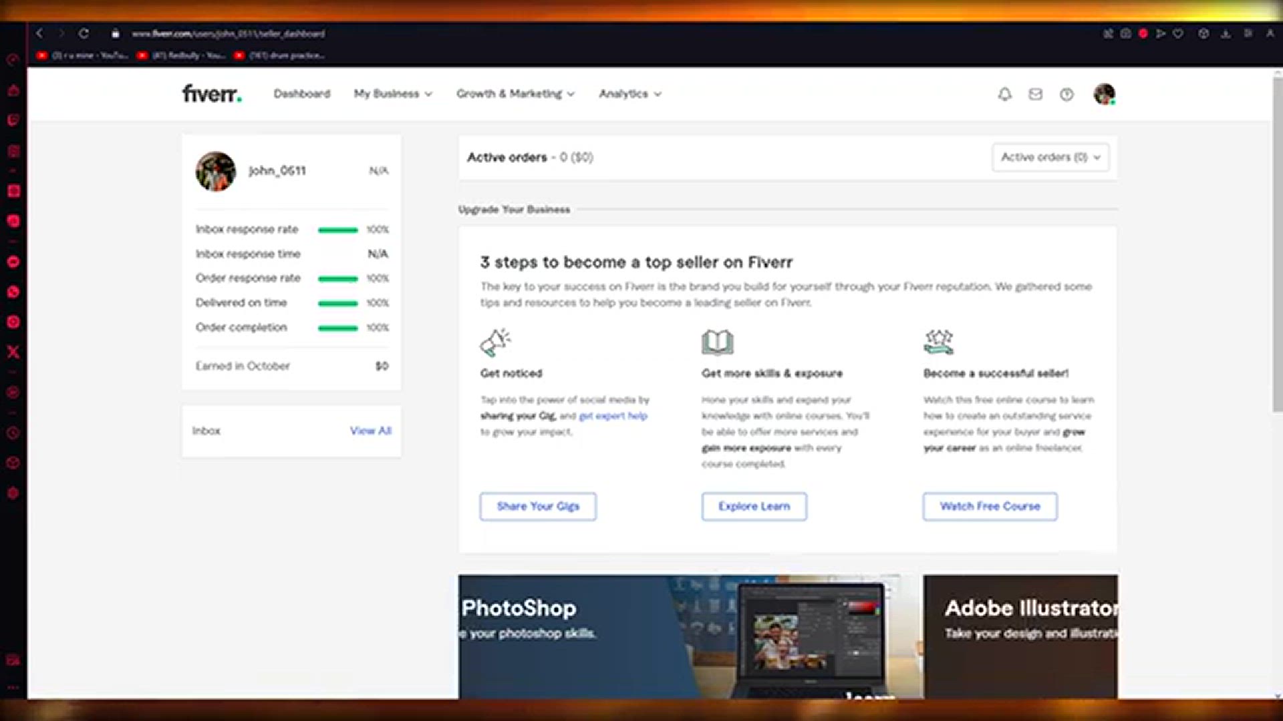The height and width of the screenshot is (721, 1283).
Task: Reload the page with the refresh icon
Action: click(84, 33)
